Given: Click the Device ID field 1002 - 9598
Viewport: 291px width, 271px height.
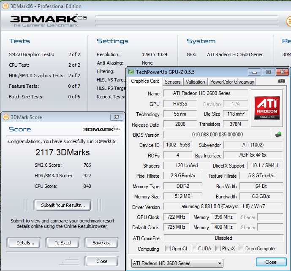Looking at the screenshot, I should click(x=178, y=145).
